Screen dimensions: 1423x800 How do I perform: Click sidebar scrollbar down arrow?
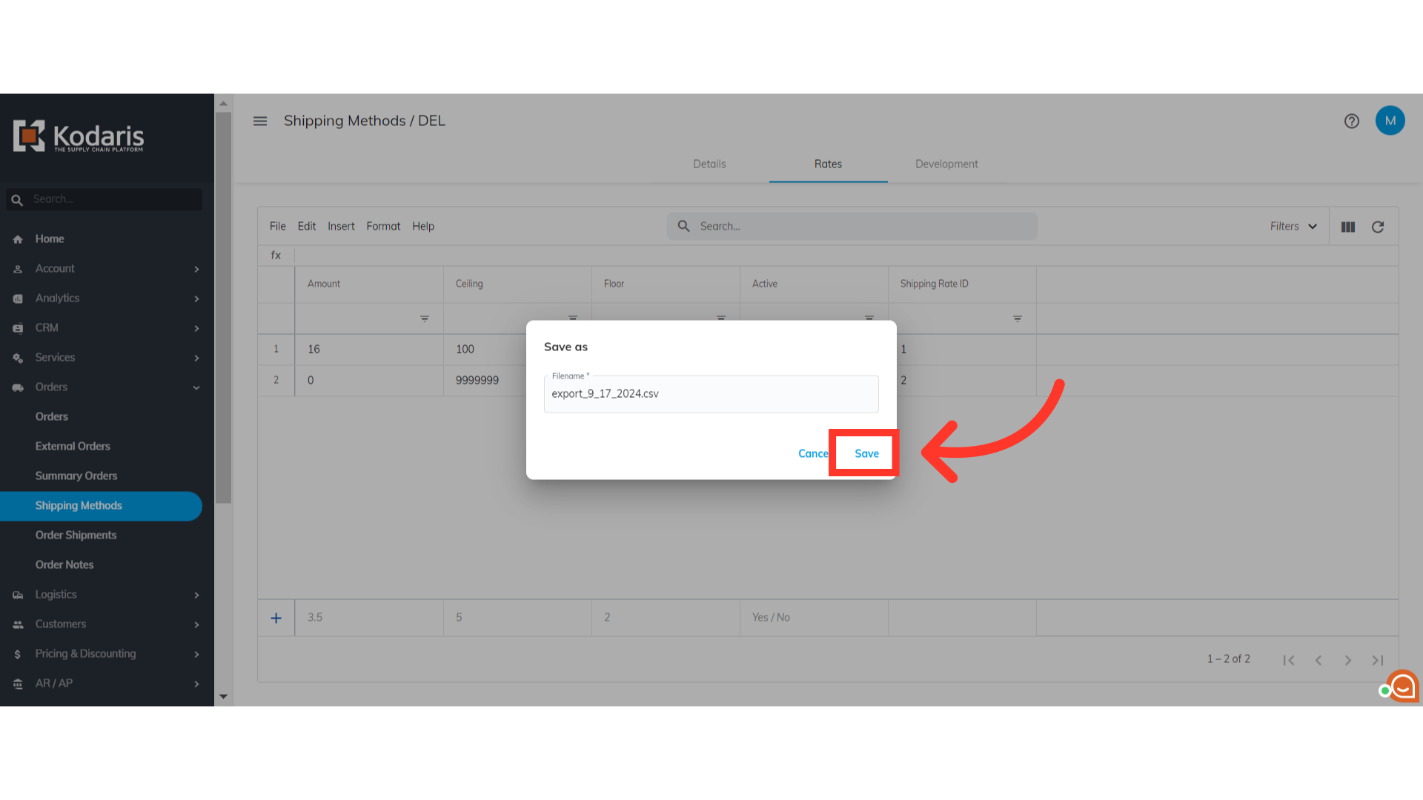223,696
